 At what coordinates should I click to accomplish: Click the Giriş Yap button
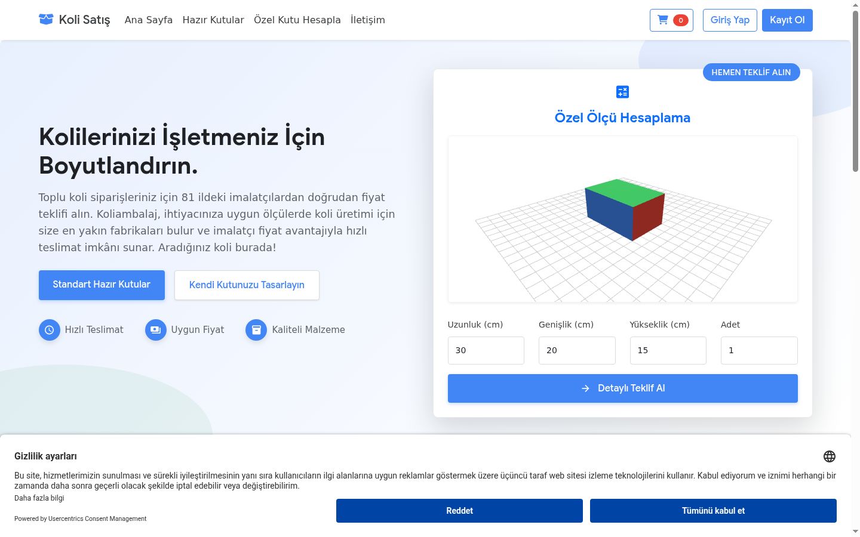tap(730, 20)
